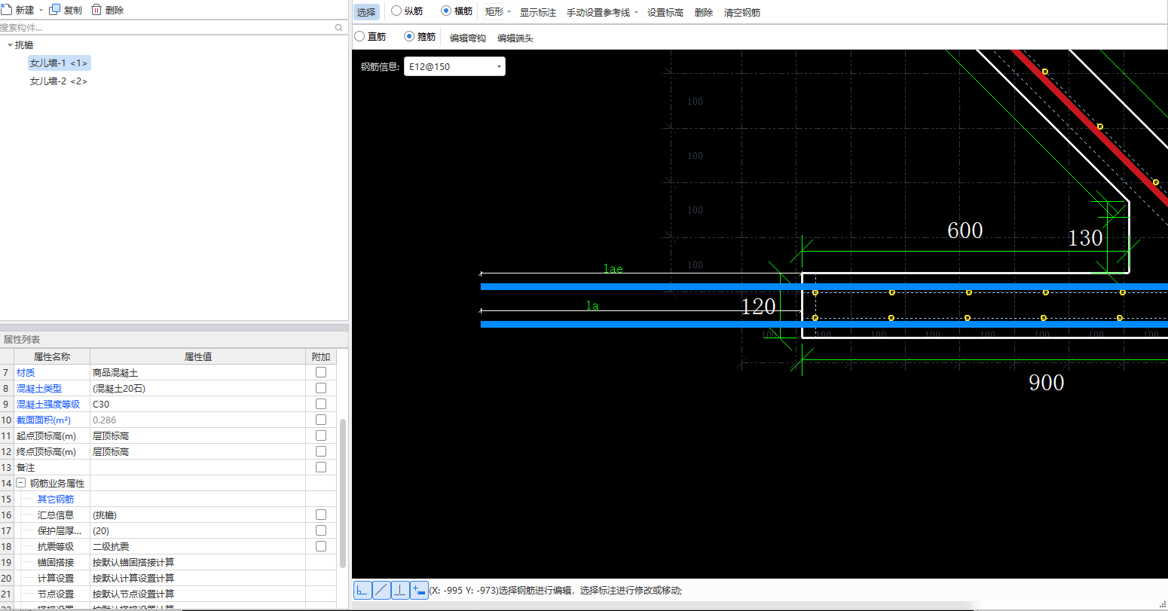Click the magnifier icon in search box
Screen dimensions: 1168x611
pyautogui.click(x=339, y=28)
